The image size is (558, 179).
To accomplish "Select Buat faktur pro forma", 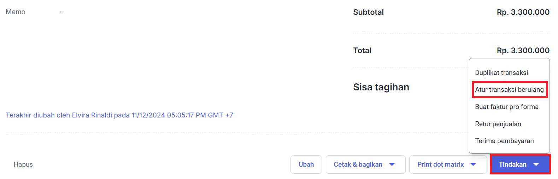I will click(506, 107).
